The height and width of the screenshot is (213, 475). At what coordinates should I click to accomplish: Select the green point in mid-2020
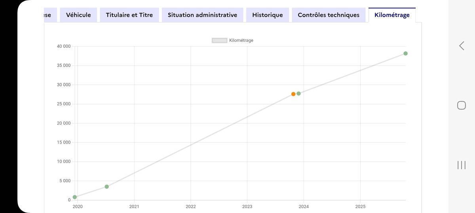coord(106,187)
